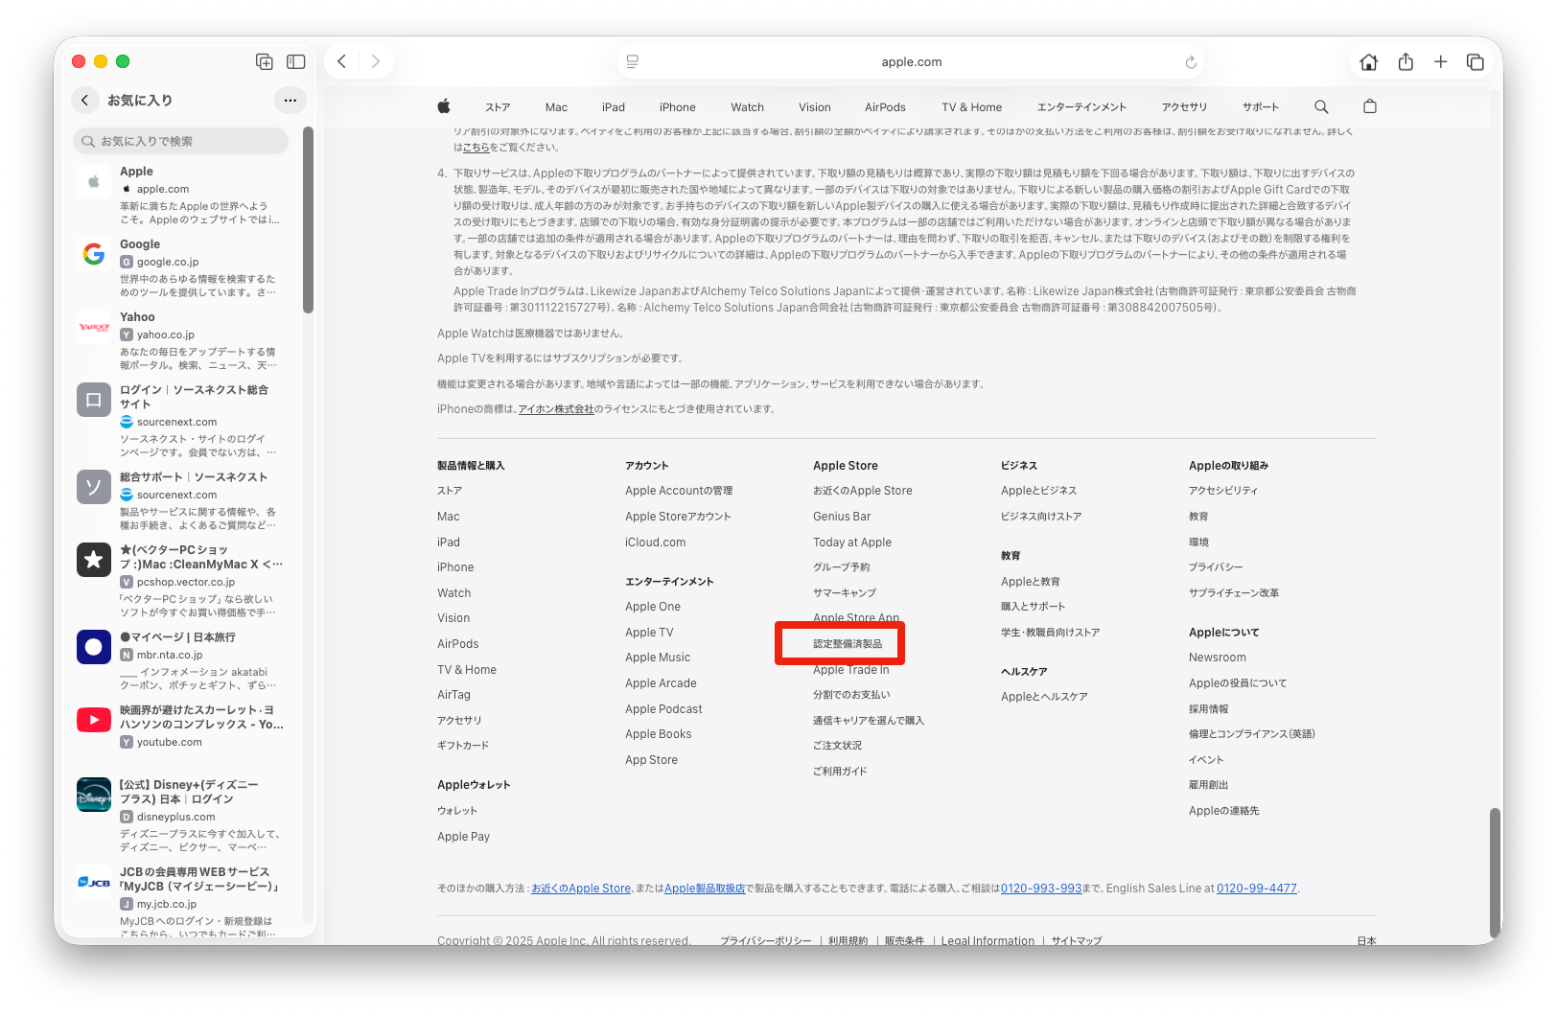Image resolution: width=1557 pixels, height=1016 pixels.
Task: Reload the page using the refresh icon
Action: pyautogui.click(x=1191, y=62)
